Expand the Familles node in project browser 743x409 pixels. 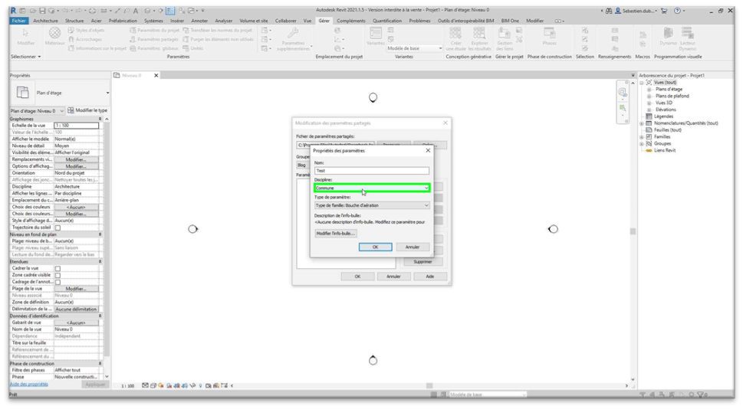(x=642, y=136)
